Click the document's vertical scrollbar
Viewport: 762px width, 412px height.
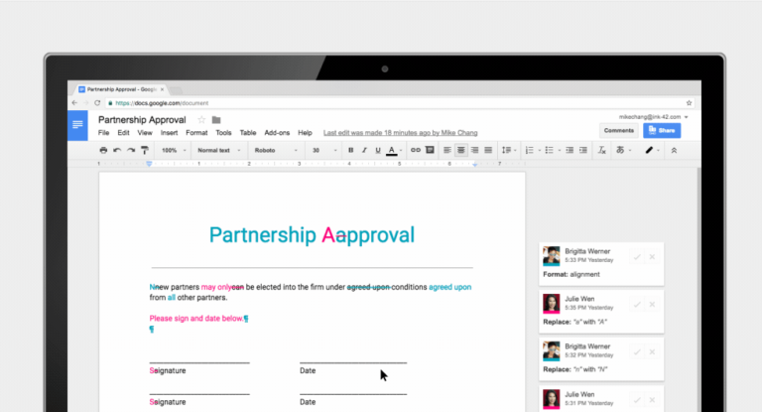(x=698, y=290)
